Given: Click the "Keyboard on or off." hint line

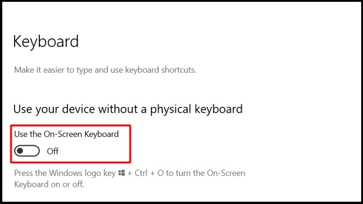Looking at the screenshot, I should point(49,185).
